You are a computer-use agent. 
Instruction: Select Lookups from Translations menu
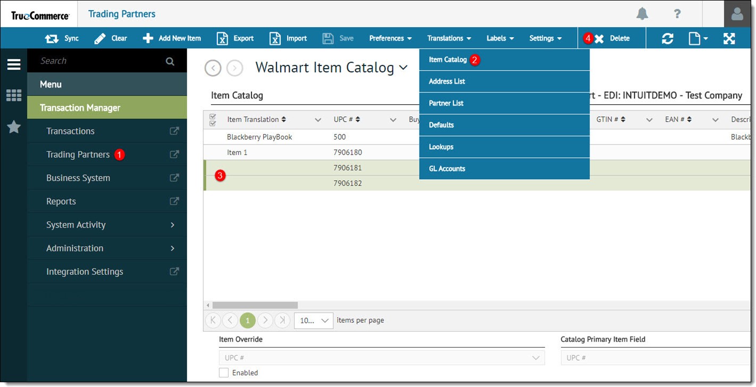tap(505, 147)
